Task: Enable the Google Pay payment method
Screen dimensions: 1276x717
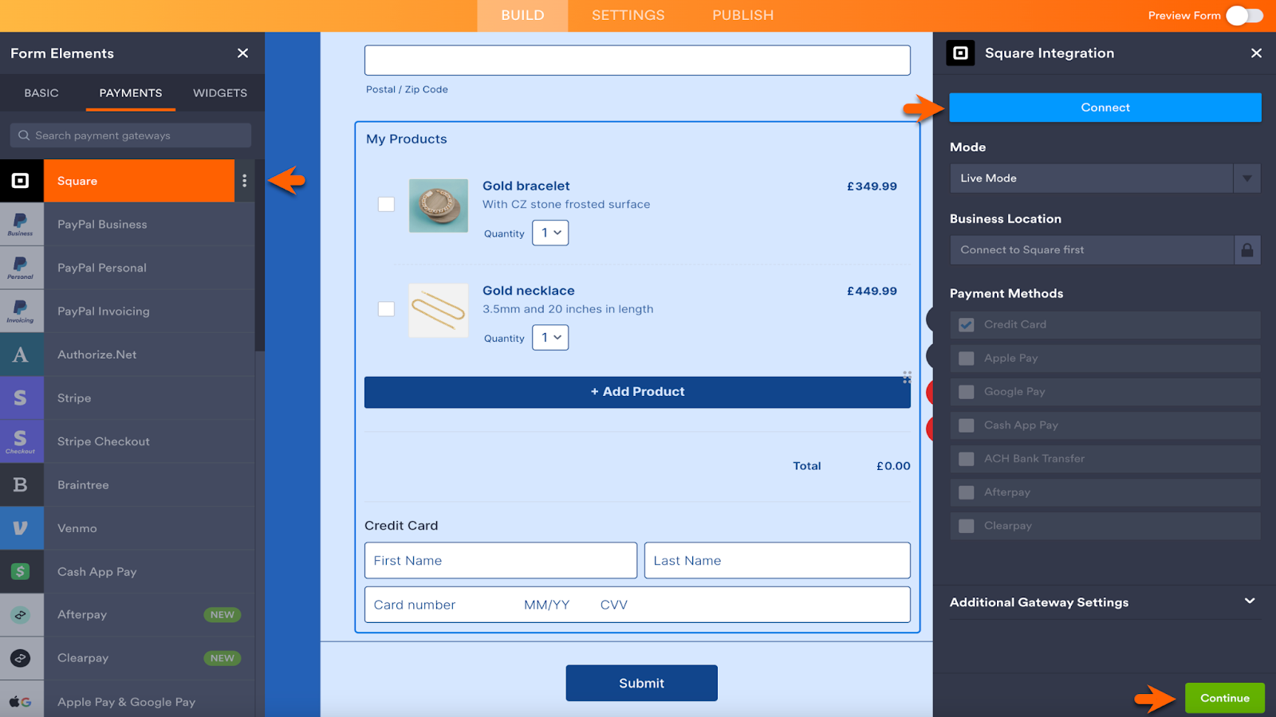Action: (x=967, y=392)
